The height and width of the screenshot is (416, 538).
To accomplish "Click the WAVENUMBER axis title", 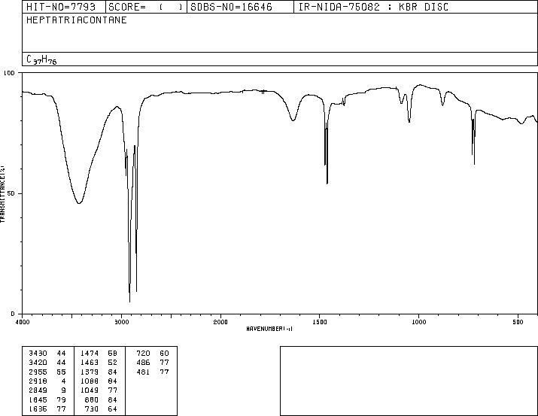I will (x=269, y=329).
